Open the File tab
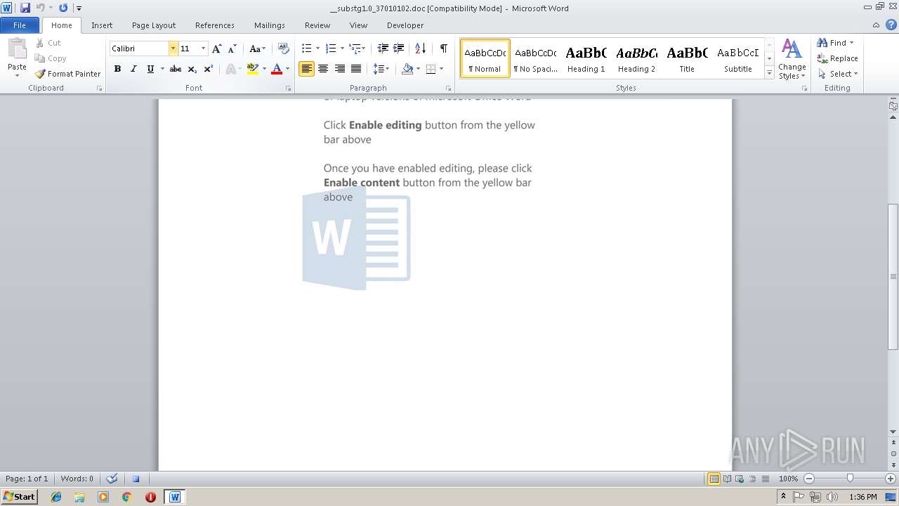The width and height of the screenshot is (899, 506). (20, 25)
